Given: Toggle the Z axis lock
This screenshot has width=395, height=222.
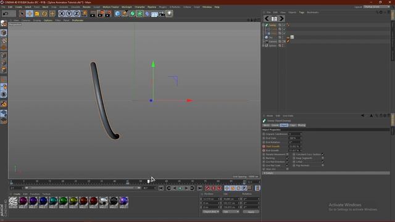Looking at the screenshot, I should pyautogui.click(x=77, y=14).
